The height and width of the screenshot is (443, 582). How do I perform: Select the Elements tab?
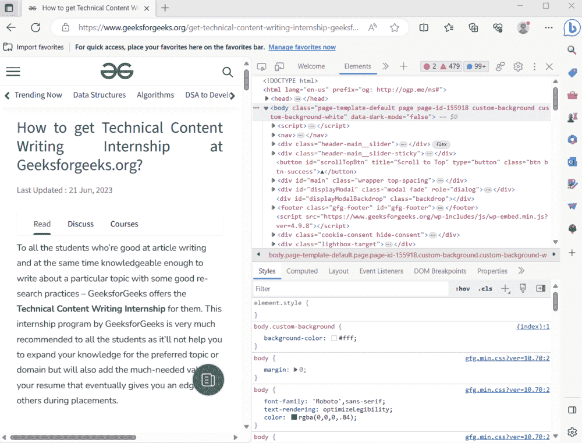click(357, 66)
